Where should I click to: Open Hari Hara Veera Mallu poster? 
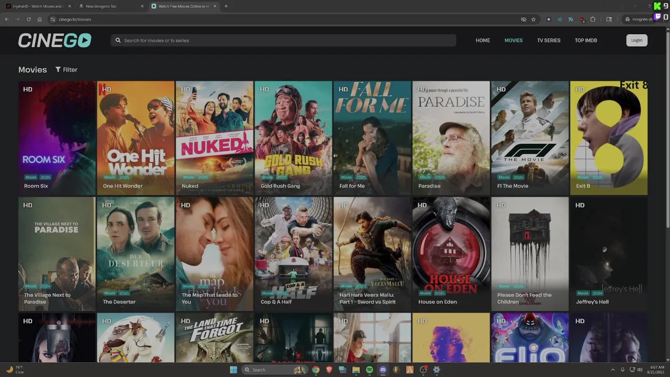point(372,254)
